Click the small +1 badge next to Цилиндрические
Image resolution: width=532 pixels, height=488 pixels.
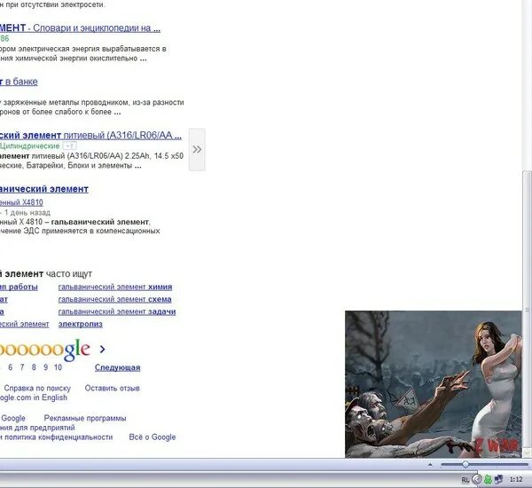click(x=69, y=146)
